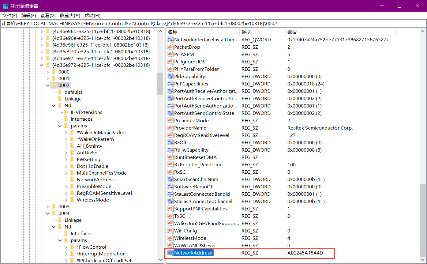Screen dimensions: 427x264
Task: Select the MultiChannelFcsMode key
Action: pos(102,173)
